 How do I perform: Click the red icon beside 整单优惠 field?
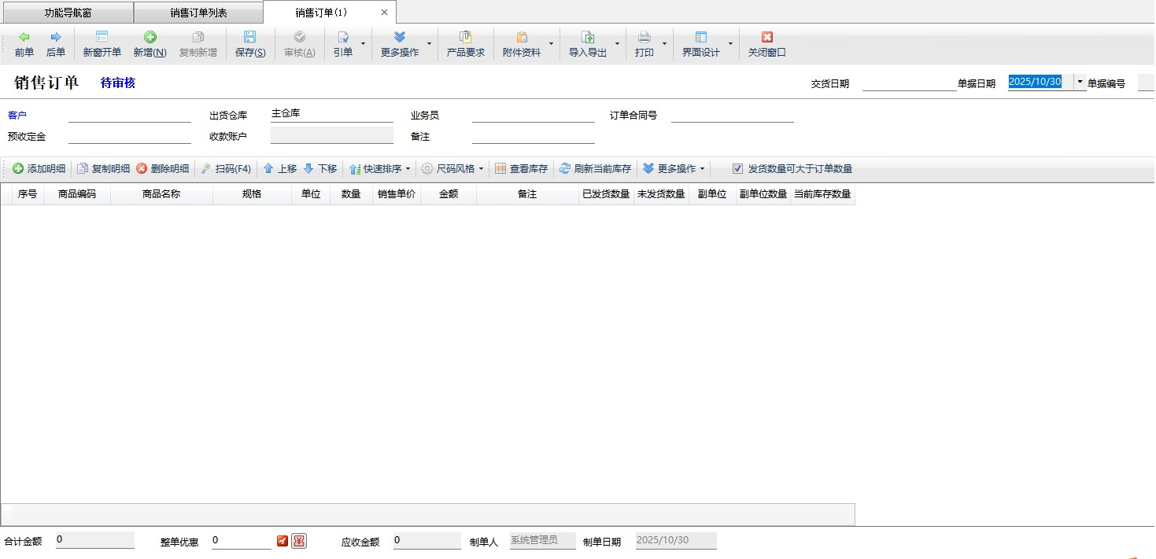click(x=283, y=541)
